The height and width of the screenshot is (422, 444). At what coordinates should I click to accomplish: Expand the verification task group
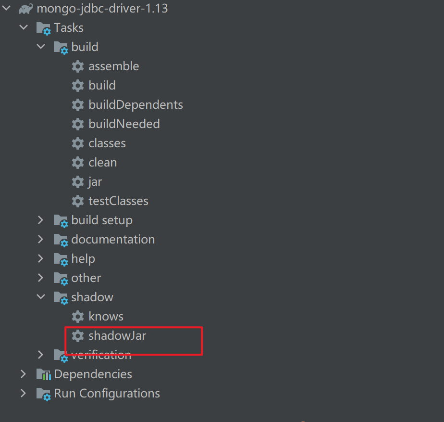41,355
